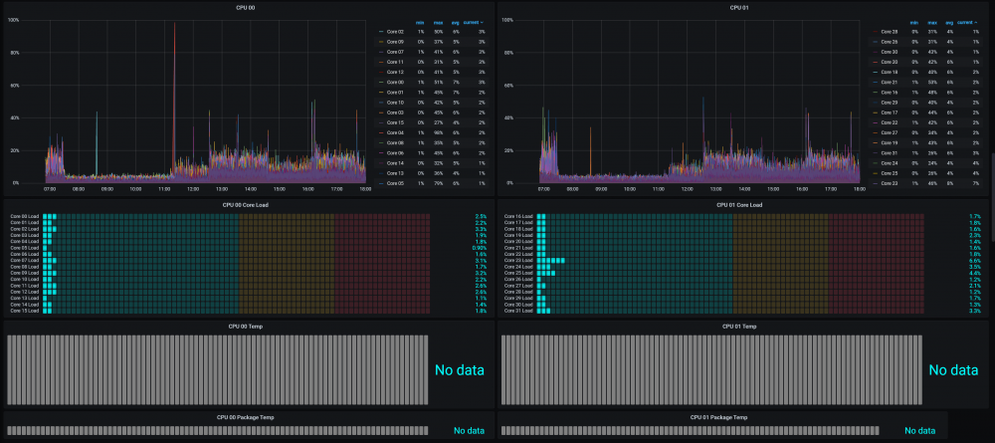The image size is (995, 443).
Task: Click the Core 02 legend color line
Action: click(x=381, y=31)
